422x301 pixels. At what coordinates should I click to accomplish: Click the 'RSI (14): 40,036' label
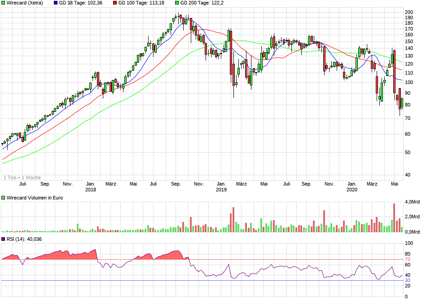coord(24,239)
